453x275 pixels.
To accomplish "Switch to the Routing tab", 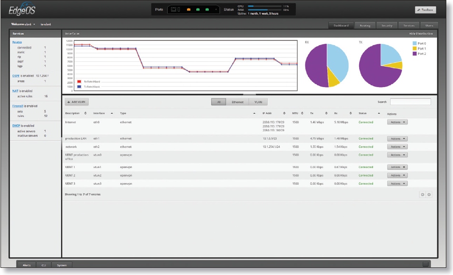I will [365, 25].
